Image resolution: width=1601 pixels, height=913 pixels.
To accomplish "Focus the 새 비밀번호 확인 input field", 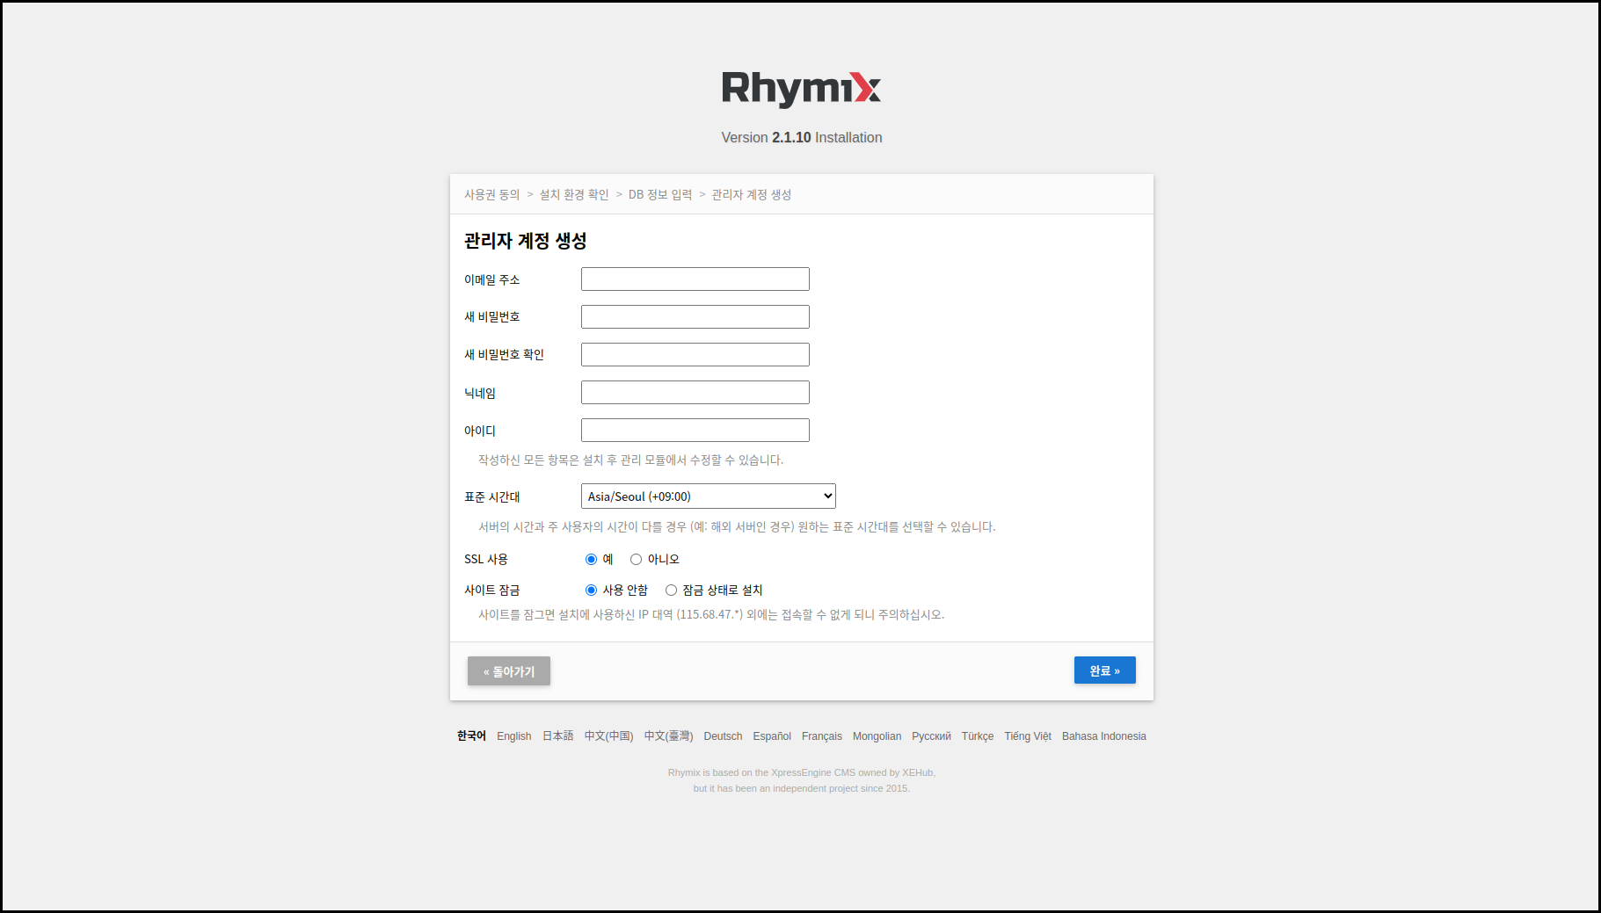I will point(695,355).
